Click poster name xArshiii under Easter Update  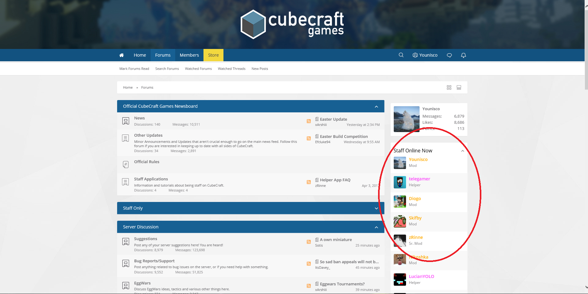tap(321, 125)
